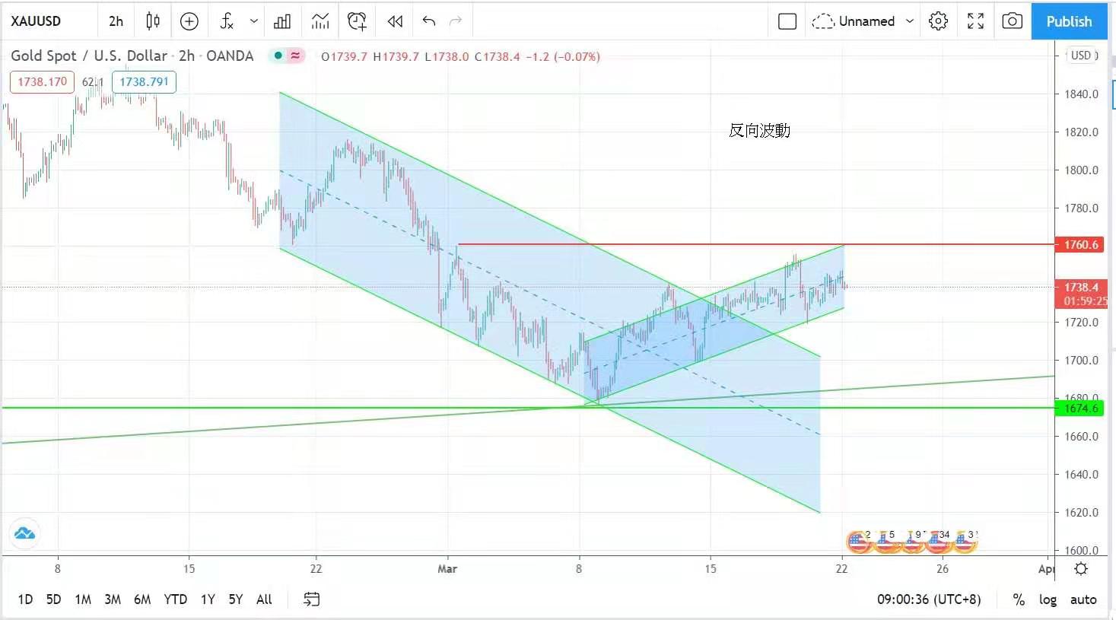
Task: Toggle the log price scale
Action: coord(1048,599)
